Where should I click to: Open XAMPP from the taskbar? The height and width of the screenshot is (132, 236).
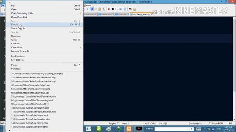(129, 129)
